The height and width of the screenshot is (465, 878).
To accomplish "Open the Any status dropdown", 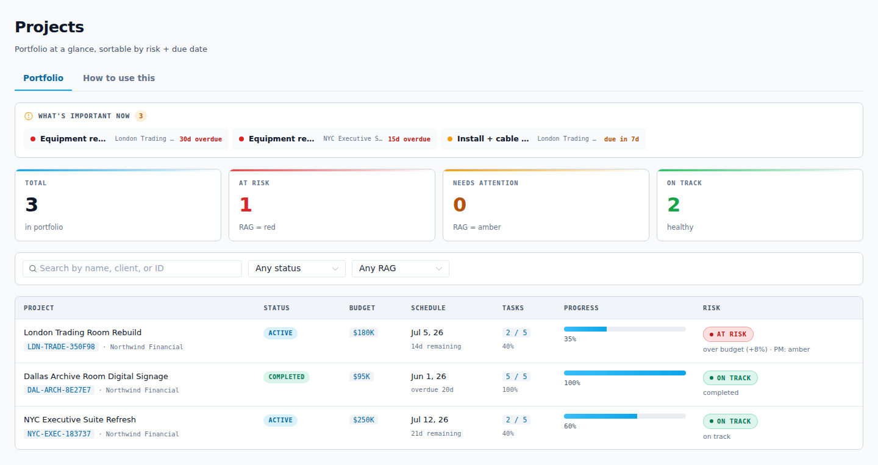I will coord(297,269).
